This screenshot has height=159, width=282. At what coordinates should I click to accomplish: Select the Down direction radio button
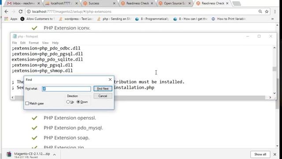point(78,102)
